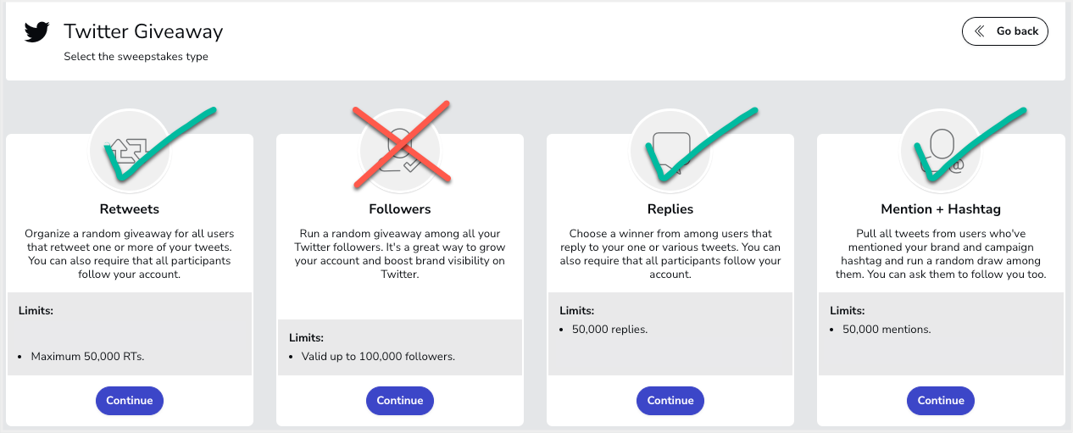Image resolution: width=1073 pixels, height=433 pixels.
Task: Continue with the Replies giveaway
Action: tap(670, 401)
